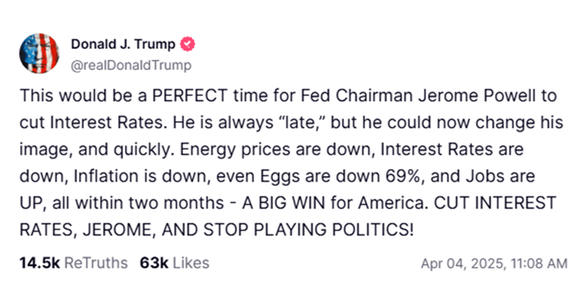
Task: Visit the @realDonaldTrump handle link
Action: 131,66
